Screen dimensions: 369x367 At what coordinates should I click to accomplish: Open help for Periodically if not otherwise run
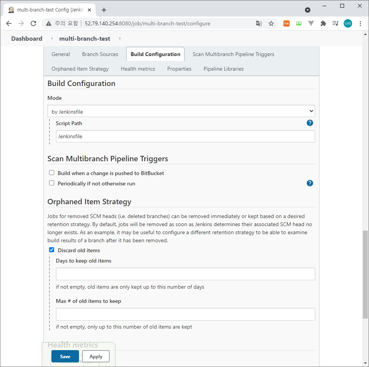click(x=310, y=183)
